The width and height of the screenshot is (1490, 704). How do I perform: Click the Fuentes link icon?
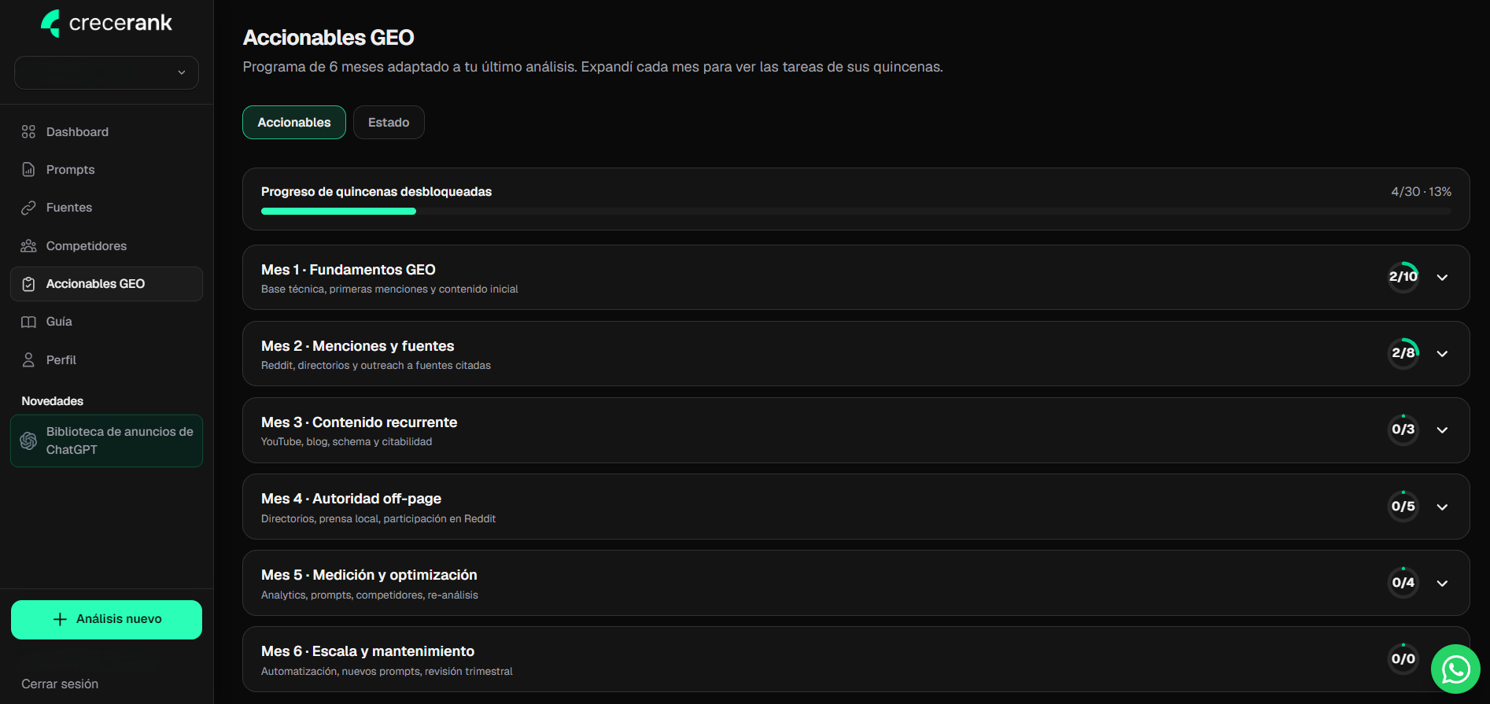(28, 208)
